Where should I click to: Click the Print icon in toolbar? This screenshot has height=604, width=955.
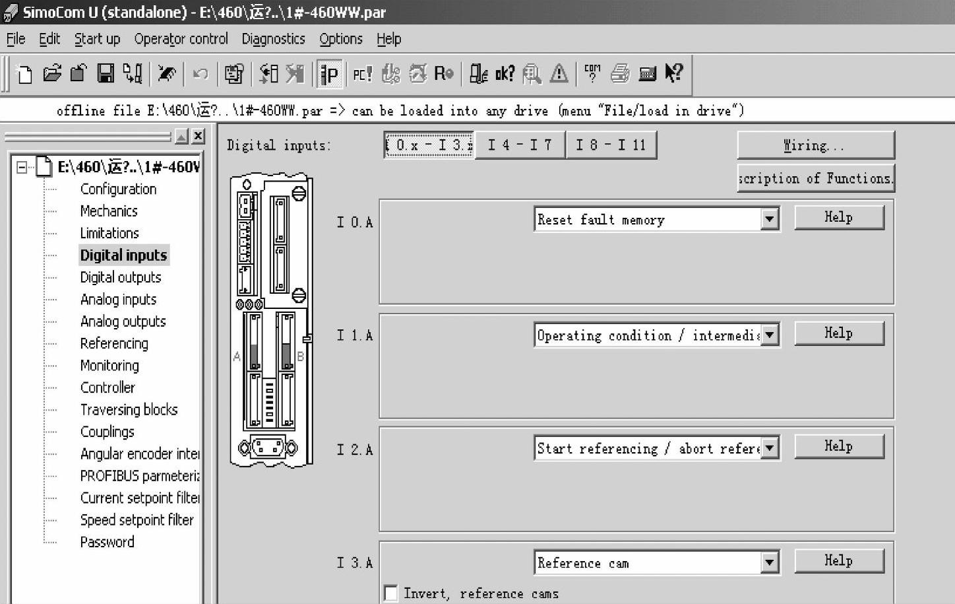tap(619, 74)
